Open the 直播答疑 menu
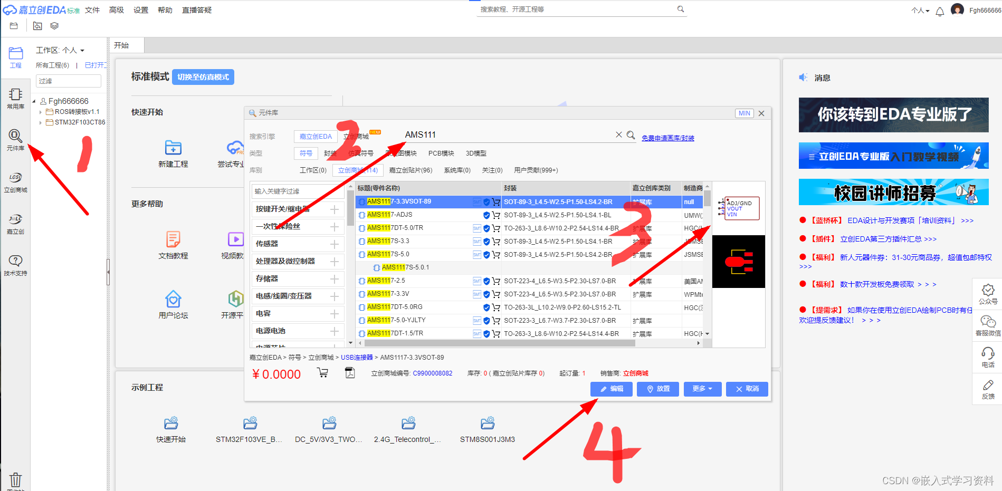This screenshot has height=491, width=1002. coord(197,10)
